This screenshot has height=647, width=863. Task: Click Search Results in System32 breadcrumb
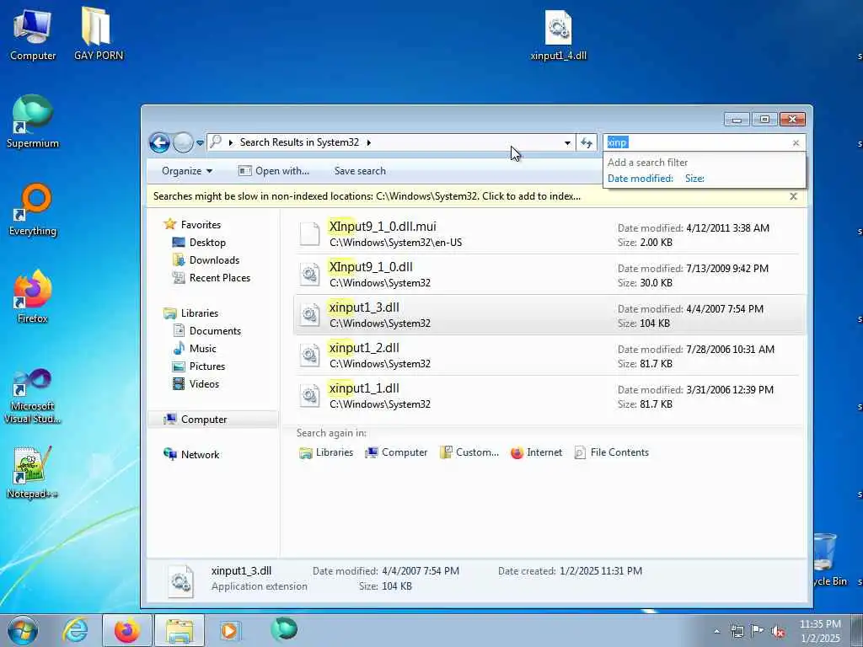coord(299,142)
